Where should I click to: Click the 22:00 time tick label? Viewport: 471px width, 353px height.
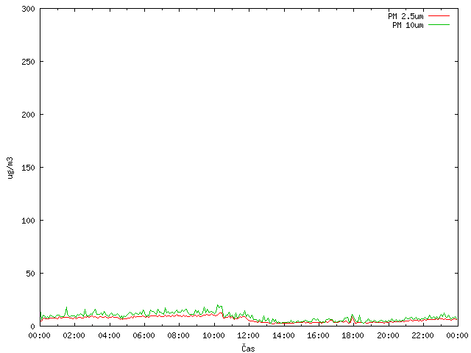pos(422,335)
